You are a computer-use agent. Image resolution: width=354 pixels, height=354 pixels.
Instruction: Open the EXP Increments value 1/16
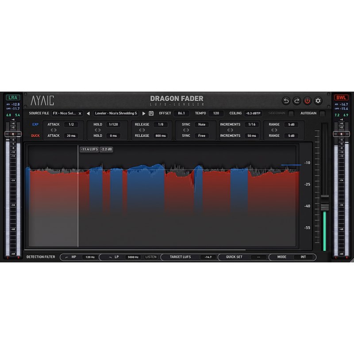(252, 124)
